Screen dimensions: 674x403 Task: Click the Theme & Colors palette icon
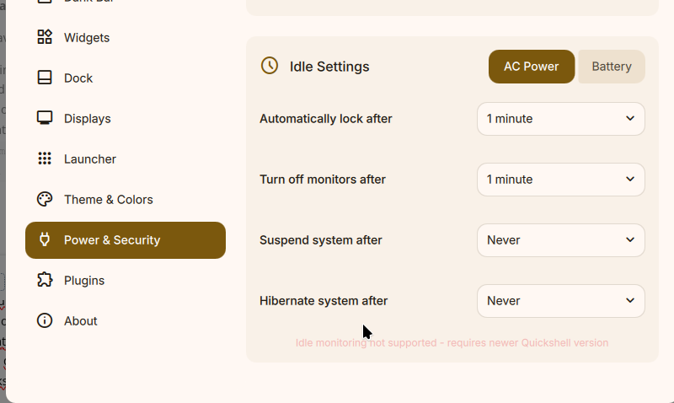tap(45, 199)
